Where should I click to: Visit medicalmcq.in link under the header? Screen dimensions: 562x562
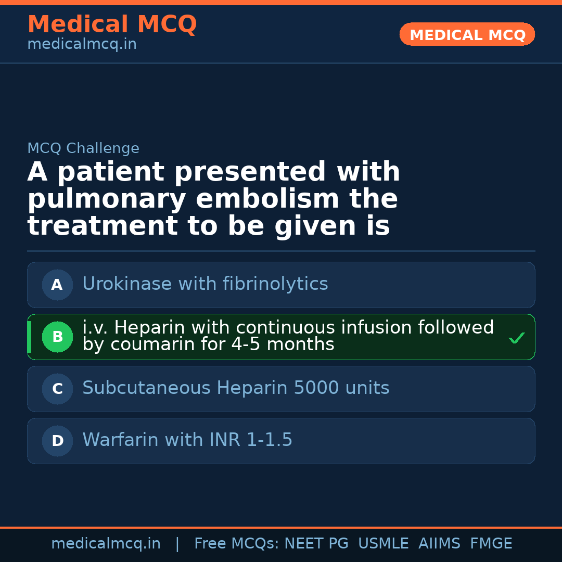point(82,45)
